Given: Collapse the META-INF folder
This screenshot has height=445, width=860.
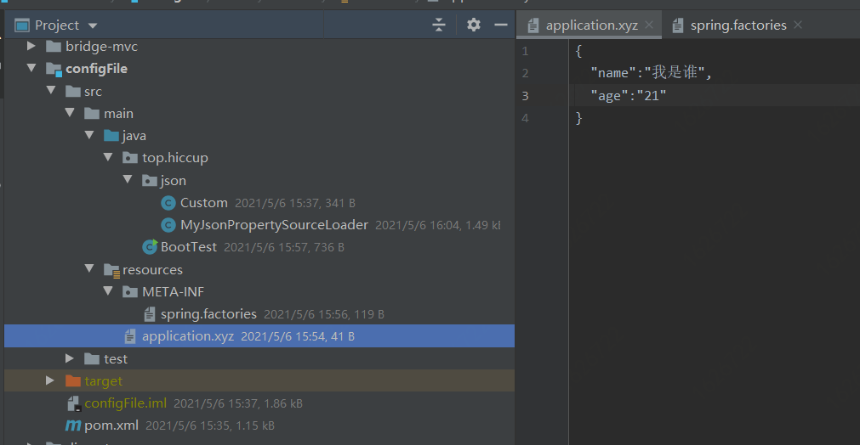Looking at the screenshot, I should pos(108,291).
